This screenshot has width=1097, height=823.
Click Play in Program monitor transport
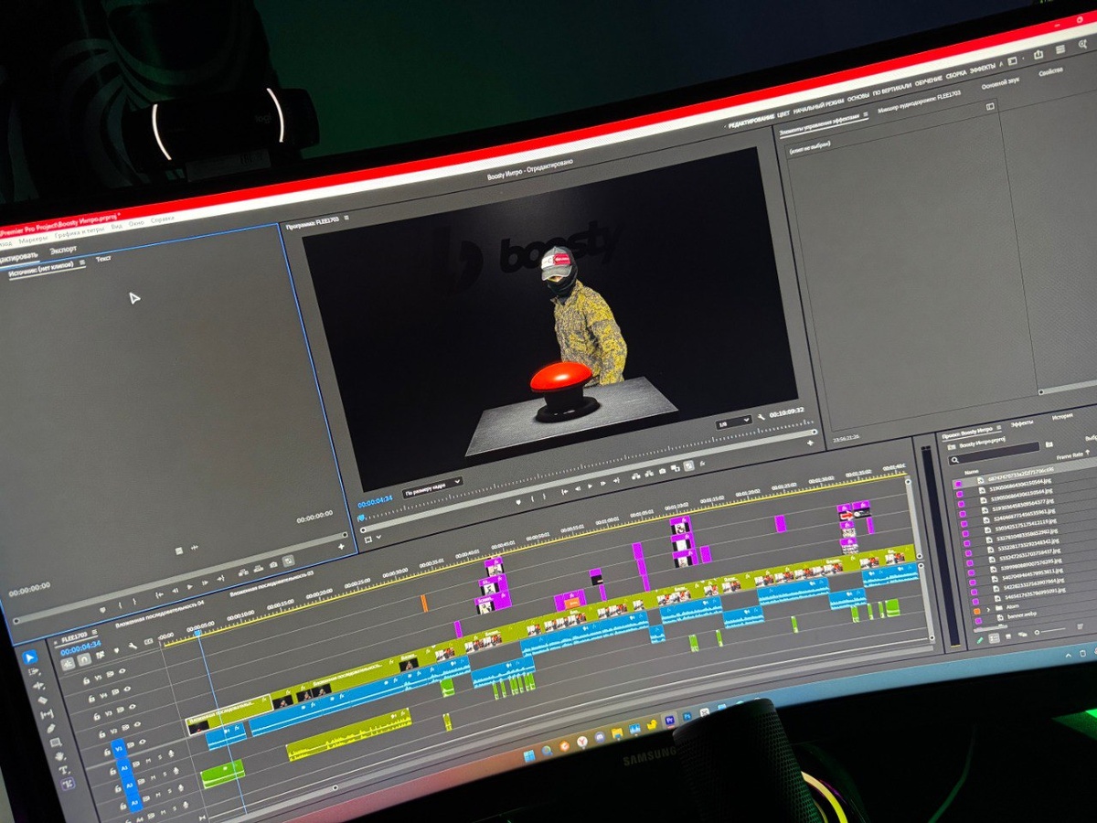[590, 486]
